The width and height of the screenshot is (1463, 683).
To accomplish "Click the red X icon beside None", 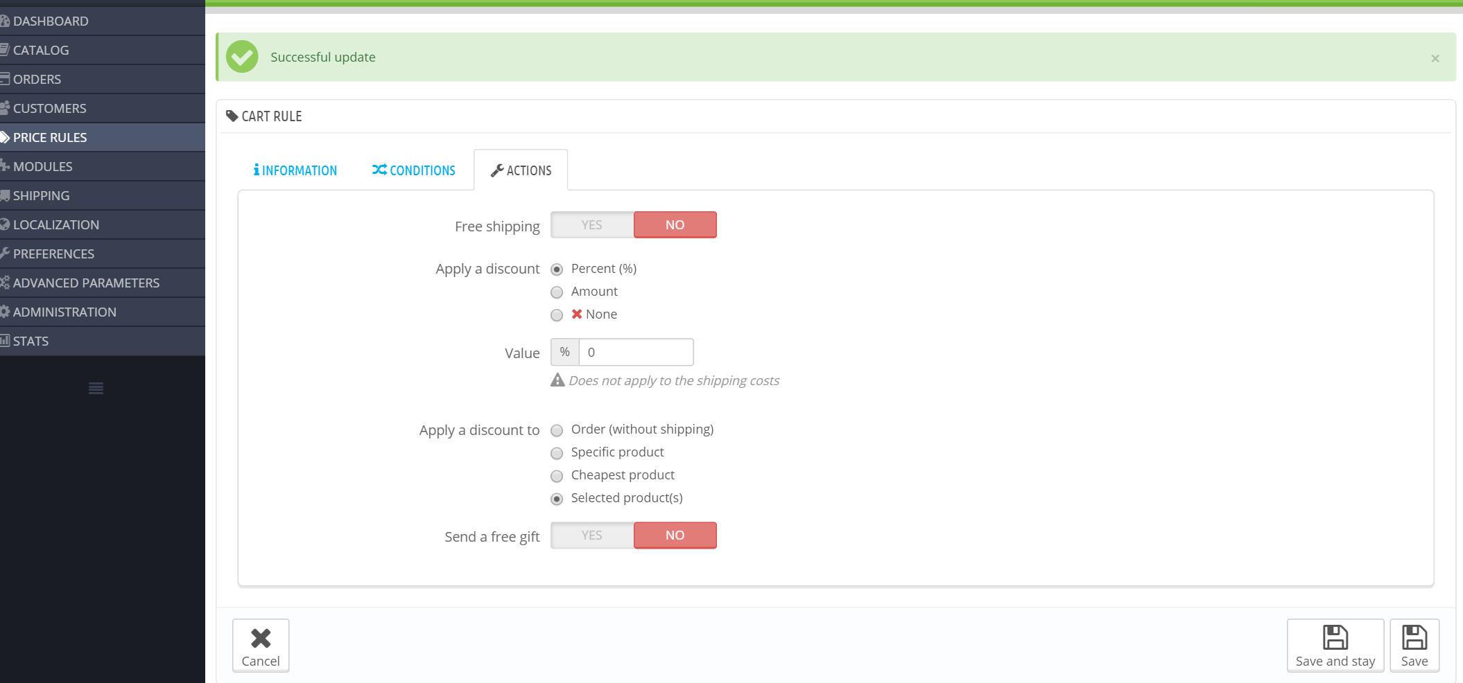I will (x=577, y=314).
